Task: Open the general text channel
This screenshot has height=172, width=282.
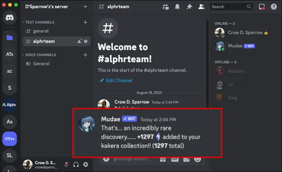Action: pos(56,31)
